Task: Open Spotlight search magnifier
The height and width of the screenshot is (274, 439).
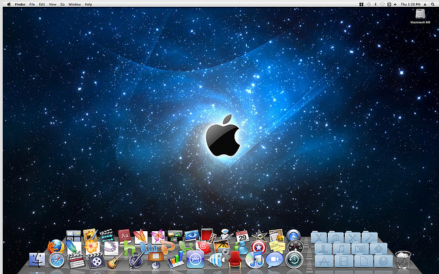Action: 433,4
